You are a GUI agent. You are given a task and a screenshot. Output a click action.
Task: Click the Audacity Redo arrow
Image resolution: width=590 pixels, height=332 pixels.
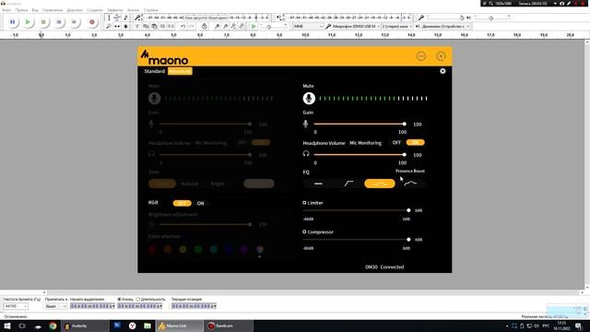click(192, 27)
